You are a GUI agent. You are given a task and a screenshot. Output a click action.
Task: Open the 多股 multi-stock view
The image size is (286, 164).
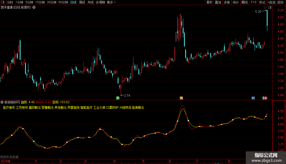[227, 2]
